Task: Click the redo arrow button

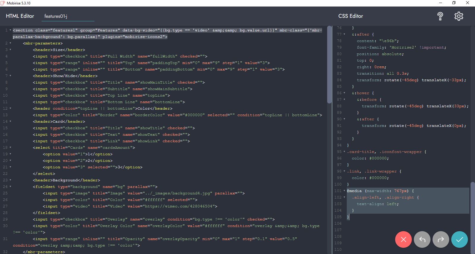Action: [441, 239]
